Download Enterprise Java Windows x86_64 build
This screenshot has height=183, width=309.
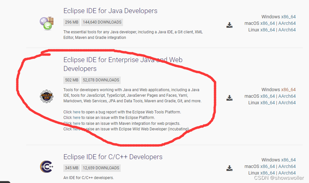[x=288, y=90]
